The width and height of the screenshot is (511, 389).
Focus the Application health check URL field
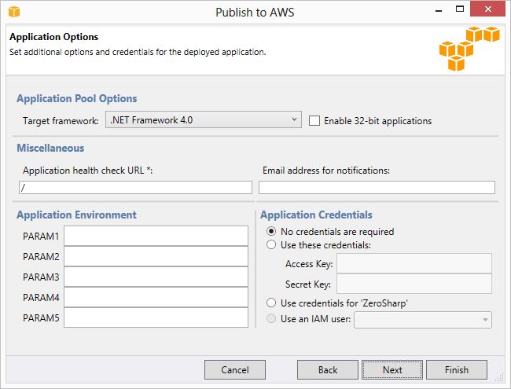(135, 187)
